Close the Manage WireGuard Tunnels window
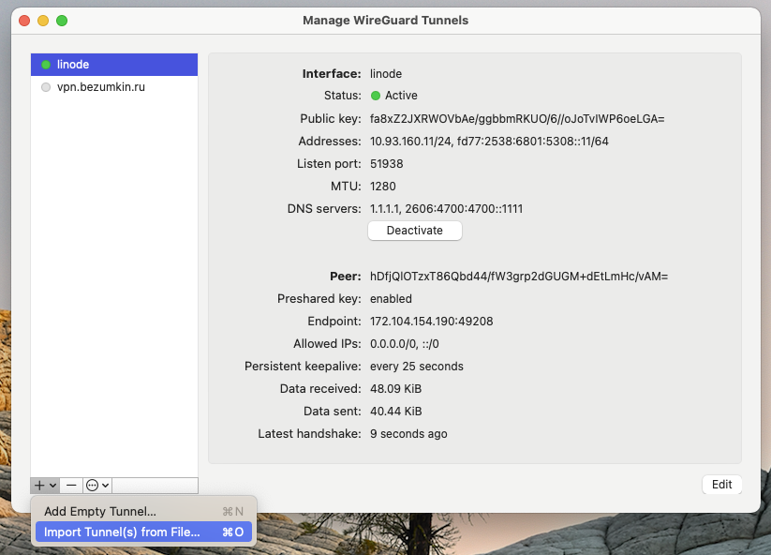Image resolution: width=771 pixels, height=555 pixels. [24, 21]
